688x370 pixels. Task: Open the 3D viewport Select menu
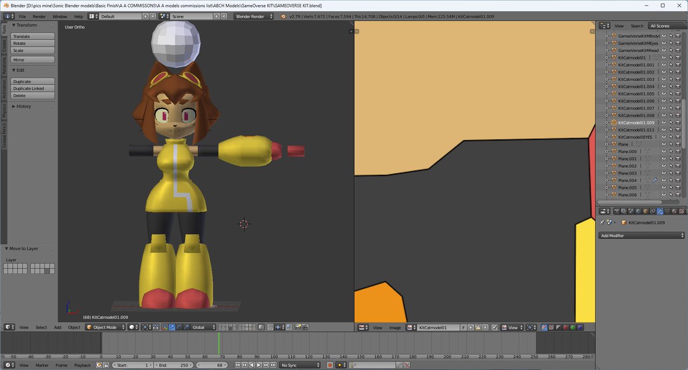[x=41, y=327]
